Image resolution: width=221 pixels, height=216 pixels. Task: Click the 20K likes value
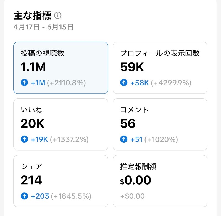tap(32, 123)
